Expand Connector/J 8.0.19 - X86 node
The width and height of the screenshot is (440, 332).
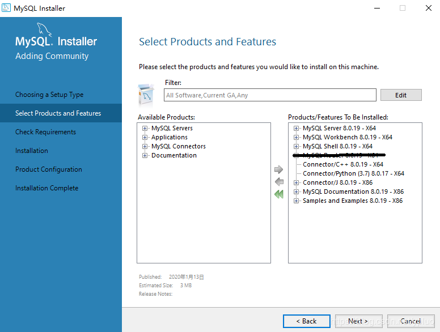coord(296,183)
